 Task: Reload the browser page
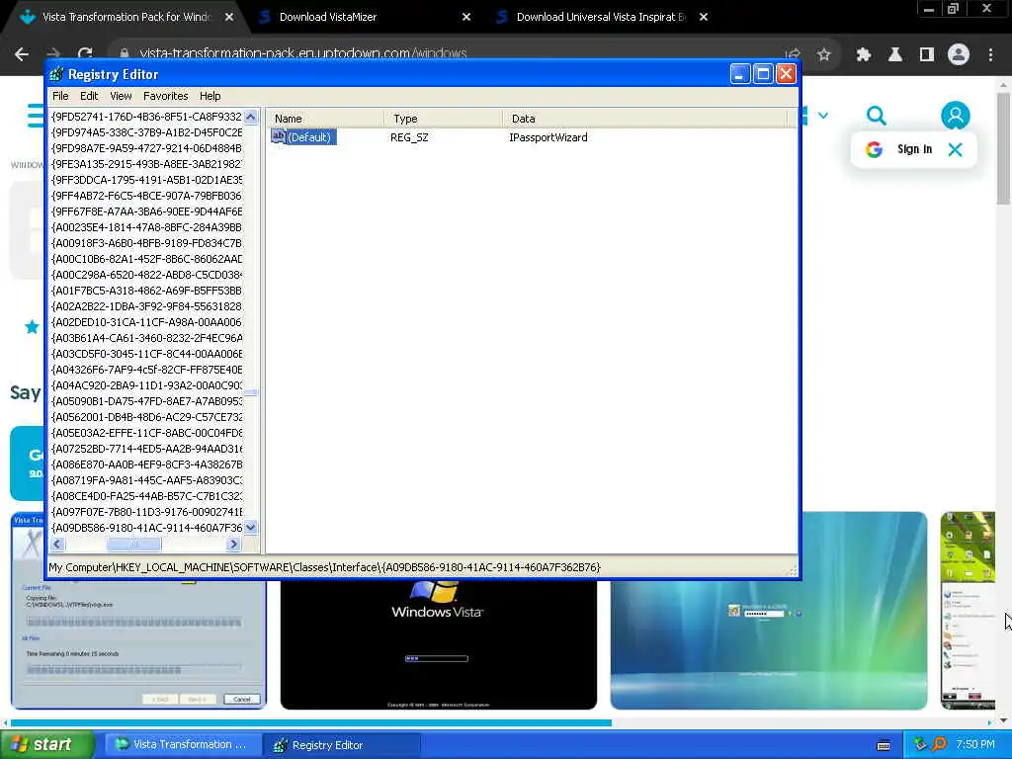point(85,54)
